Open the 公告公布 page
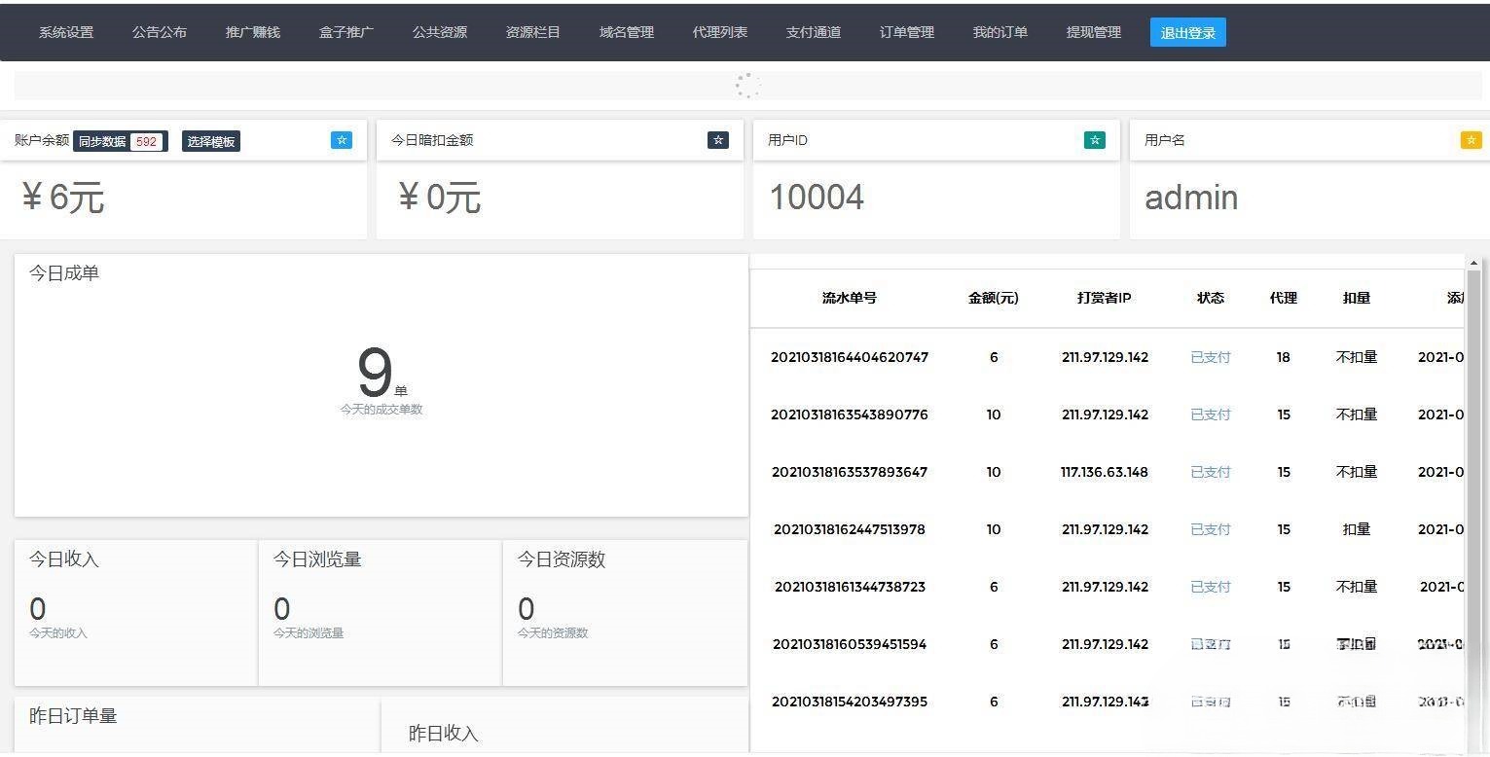 [x=159, y=32]
